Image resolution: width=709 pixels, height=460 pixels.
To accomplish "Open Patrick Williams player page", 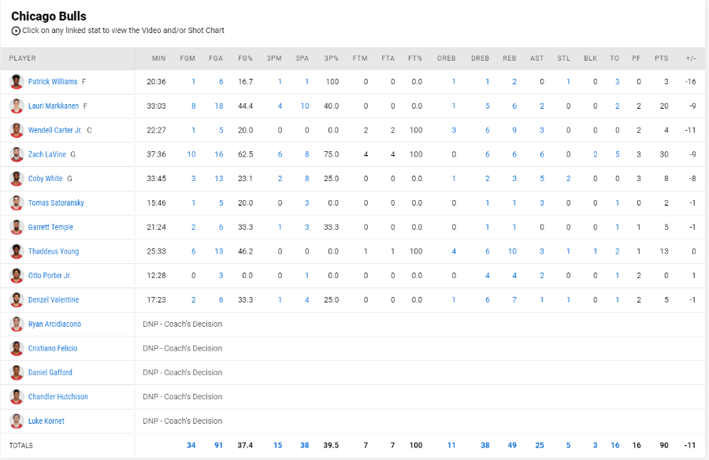I will pyautogui.click(x=53, y=81).
